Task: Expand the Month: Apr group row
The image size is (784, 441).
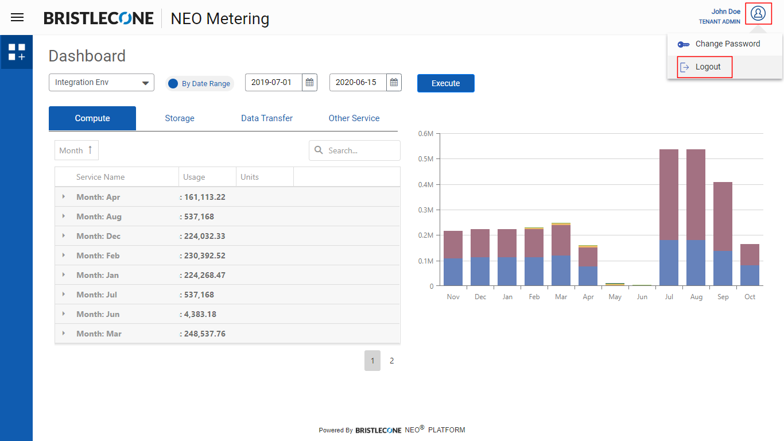Action: (64, 197)
